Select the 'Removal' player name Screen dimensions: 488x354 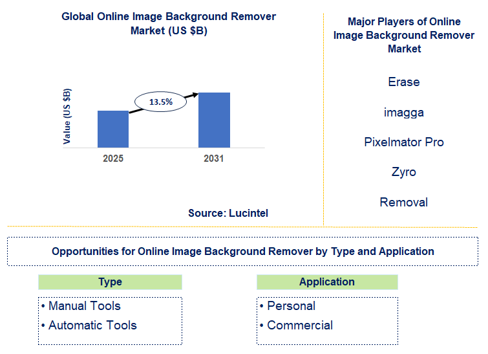[404, 203]
